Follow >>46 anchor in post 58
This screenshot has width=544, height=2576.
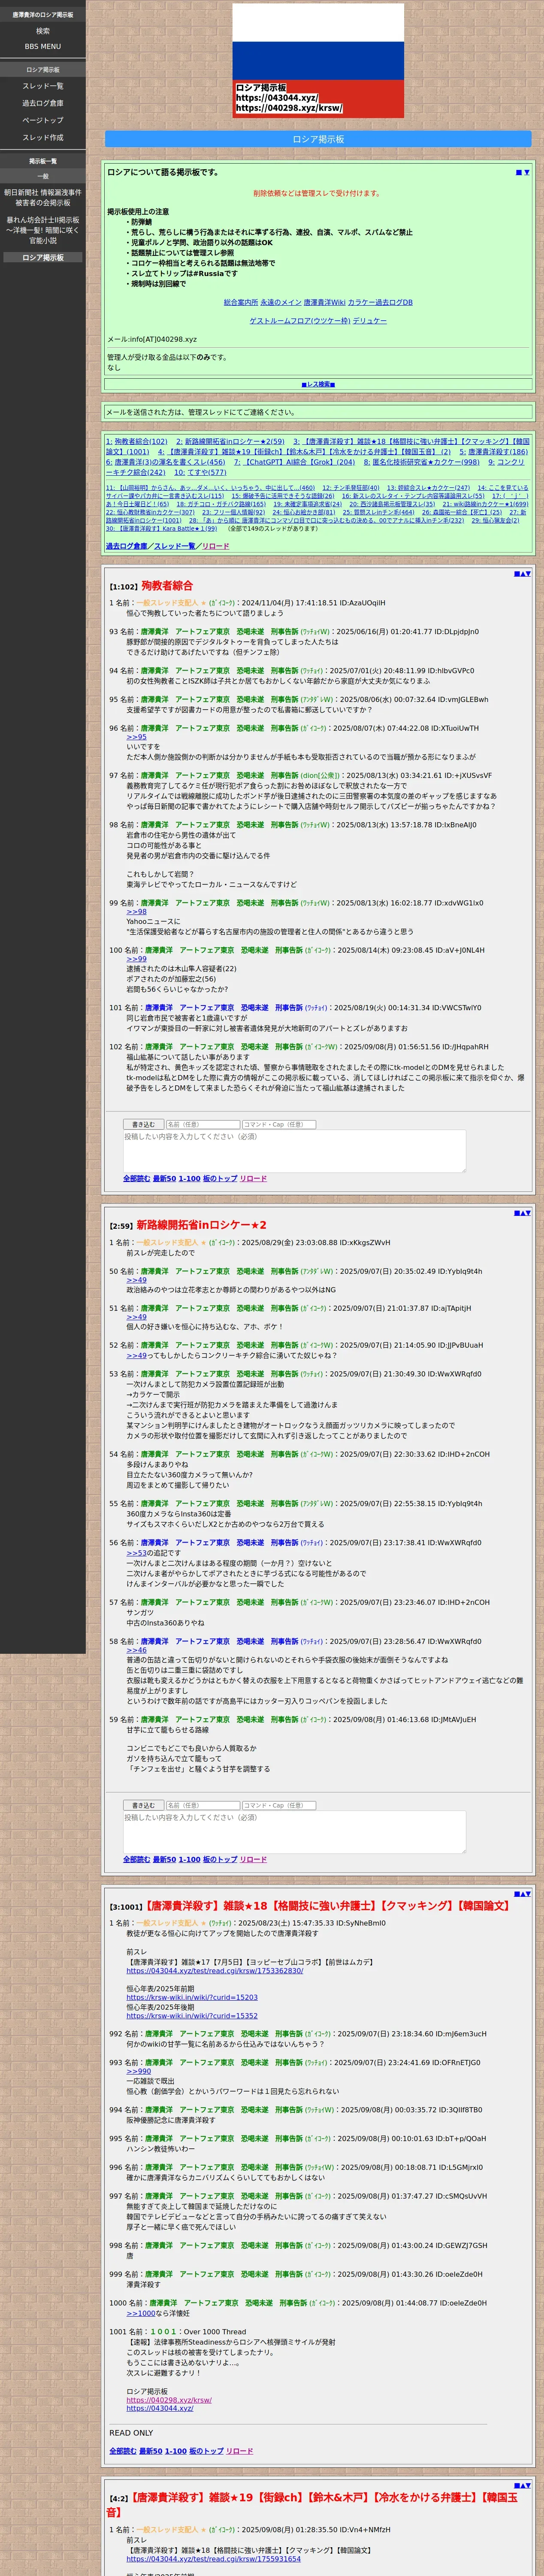(136, 1650)
